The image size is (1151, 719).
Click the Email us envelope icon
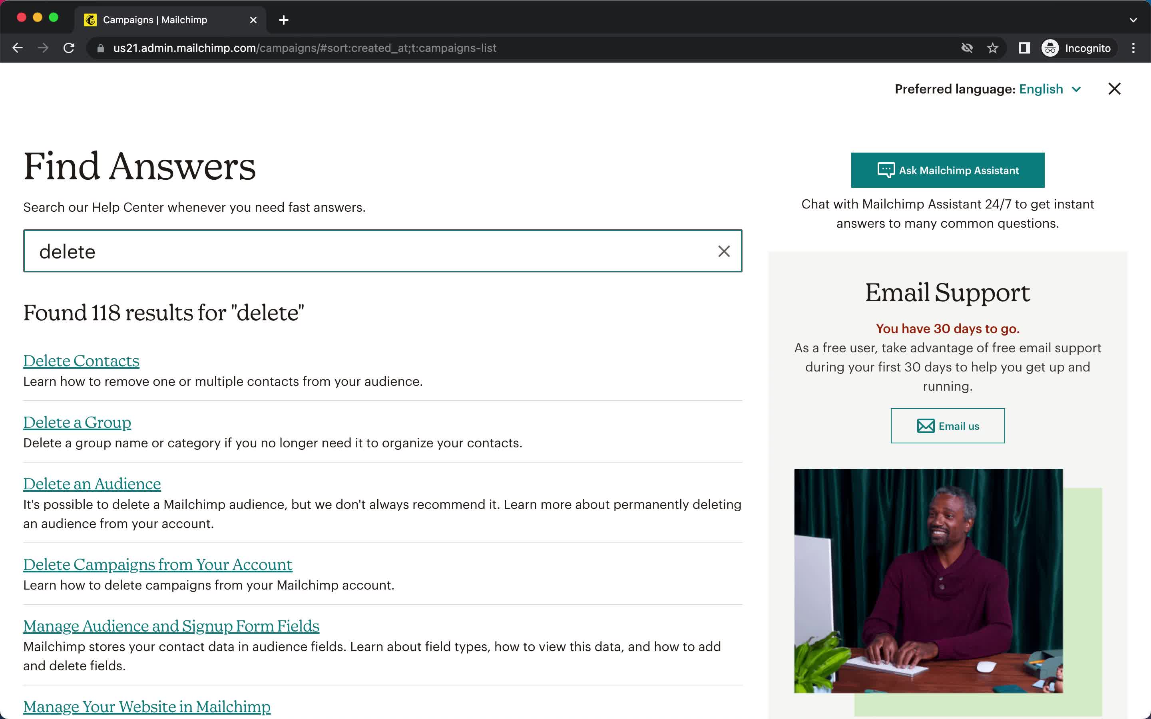click(925, 426)
